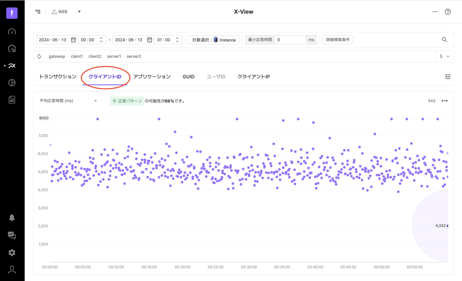This screenshot has height=281, width=462.
Task: Expand chart width with horizontal arrows icon
Action: 444,101
